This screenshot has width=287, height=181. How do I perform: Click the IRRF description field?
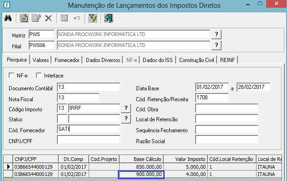94,108
